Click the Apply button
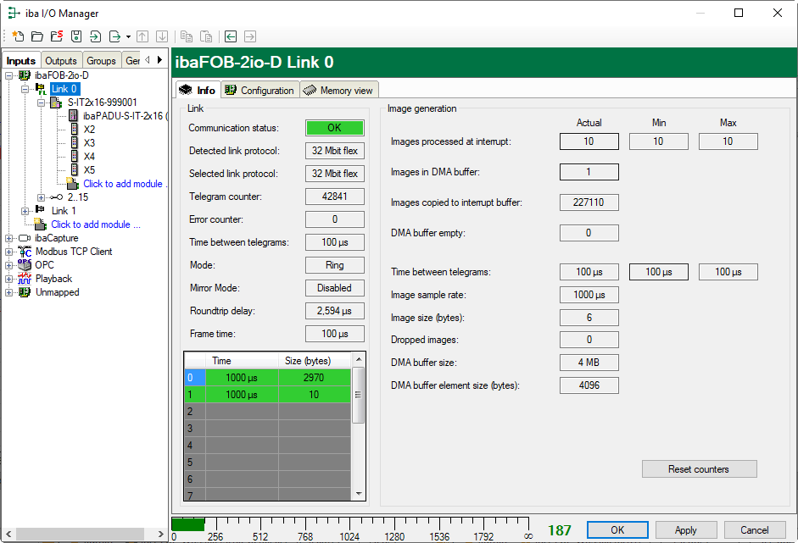The width and height of the screenshot is (798, 543). pos(685,530)
